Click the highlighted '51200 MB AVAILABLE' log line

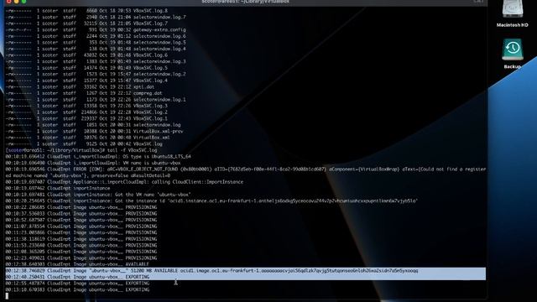[x=245, y=270]
